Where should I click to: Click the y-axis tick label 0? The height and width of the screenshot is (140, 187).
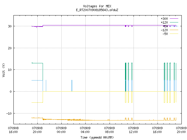coord(11,92)
